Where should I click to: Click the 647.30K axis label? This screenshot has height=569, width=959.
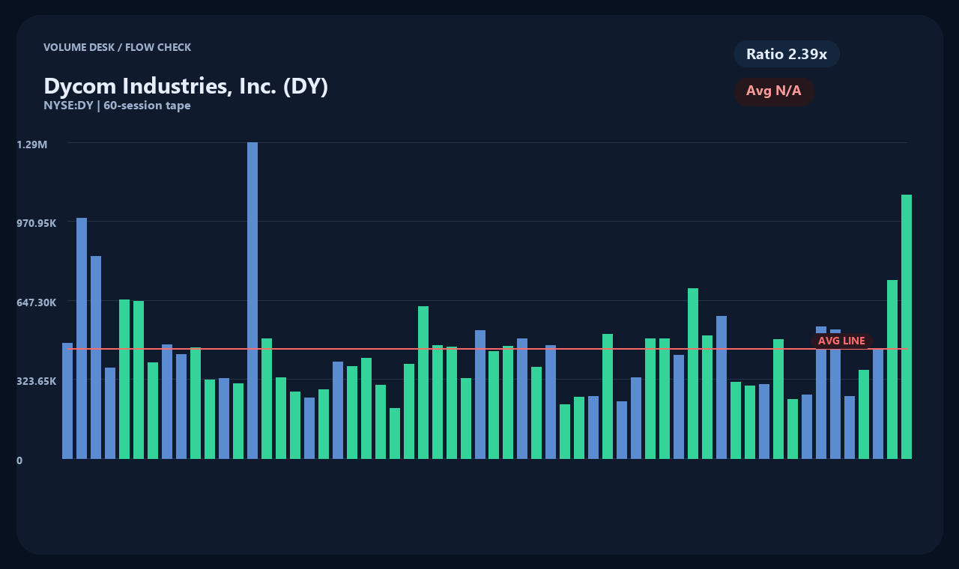tap(37, 302)
